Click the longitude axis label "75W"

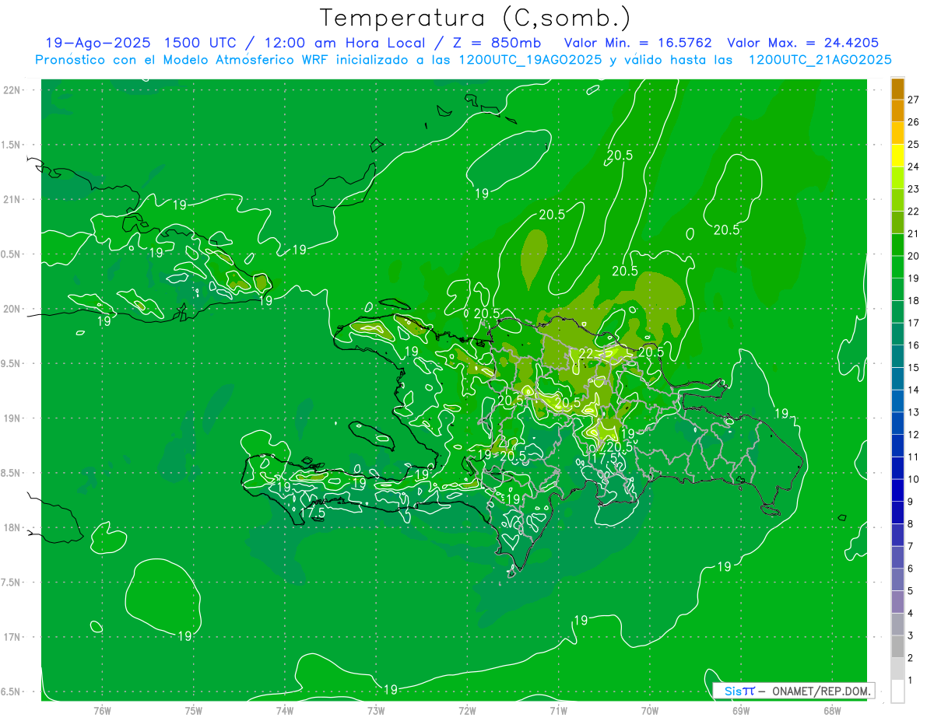tap(194, 711)
